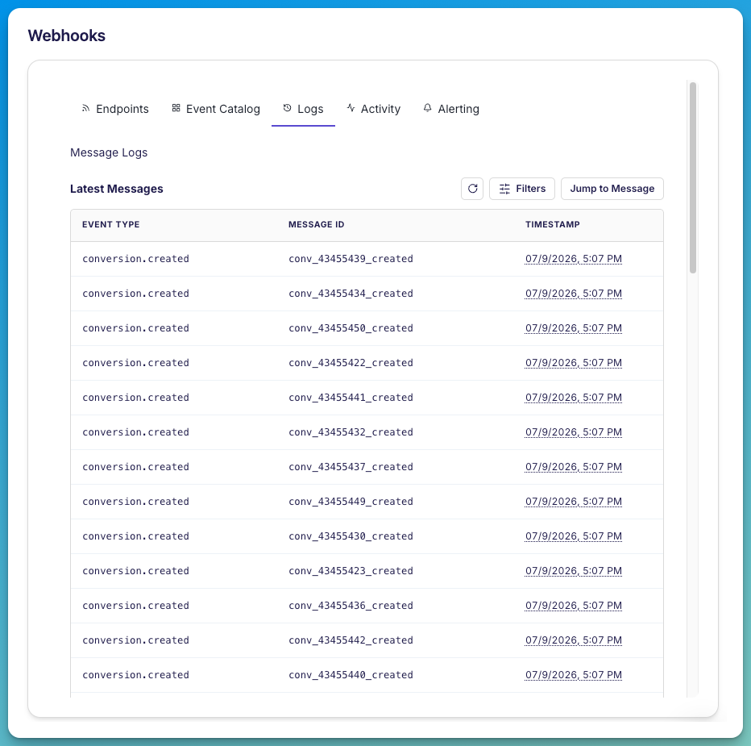Click the Endpoints feed icon
This screenshot has width=751, height=746.
coord(85,108)
